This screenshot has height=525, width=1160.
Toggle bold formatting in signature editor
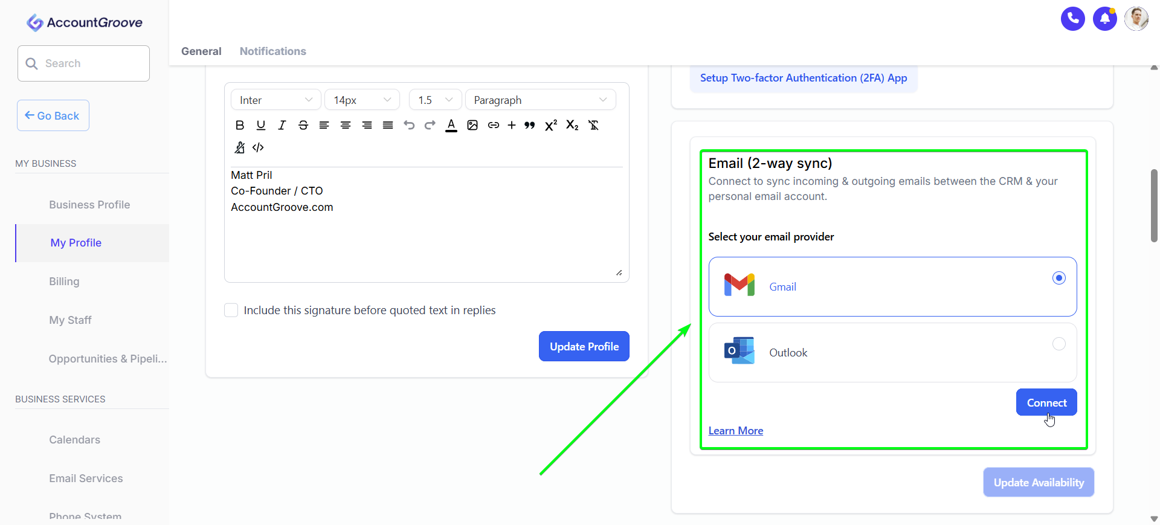(240, 125)
